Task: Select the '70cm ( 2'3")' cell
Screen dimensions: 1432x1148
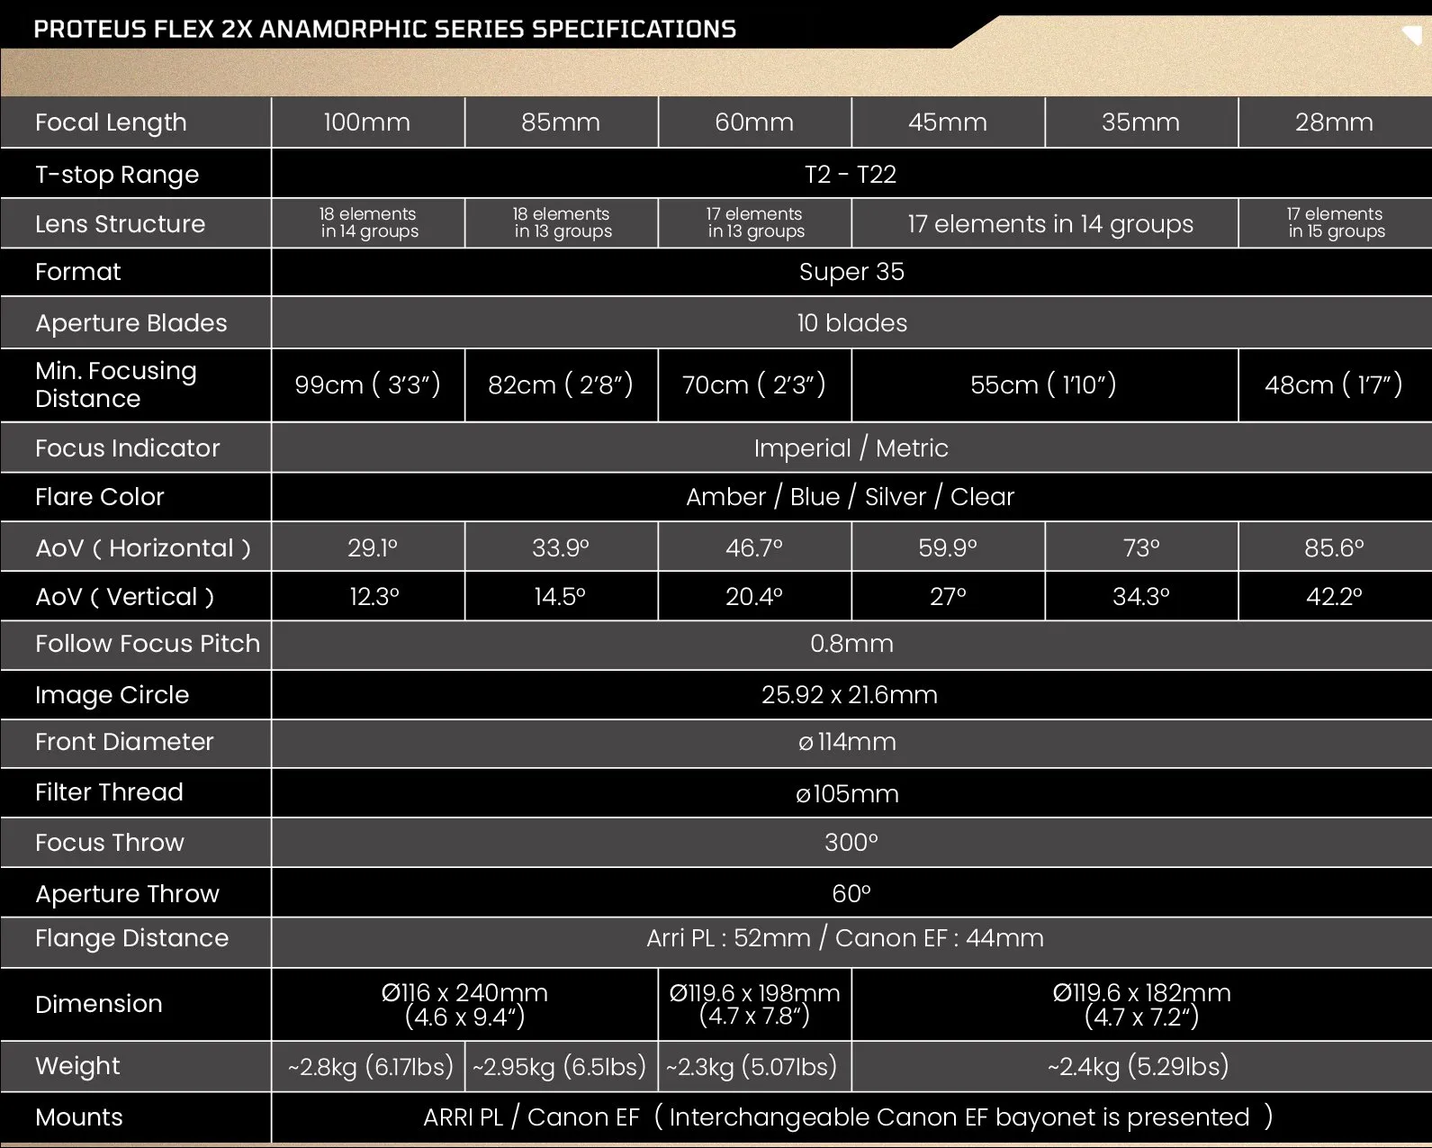Action: point(754,385)
